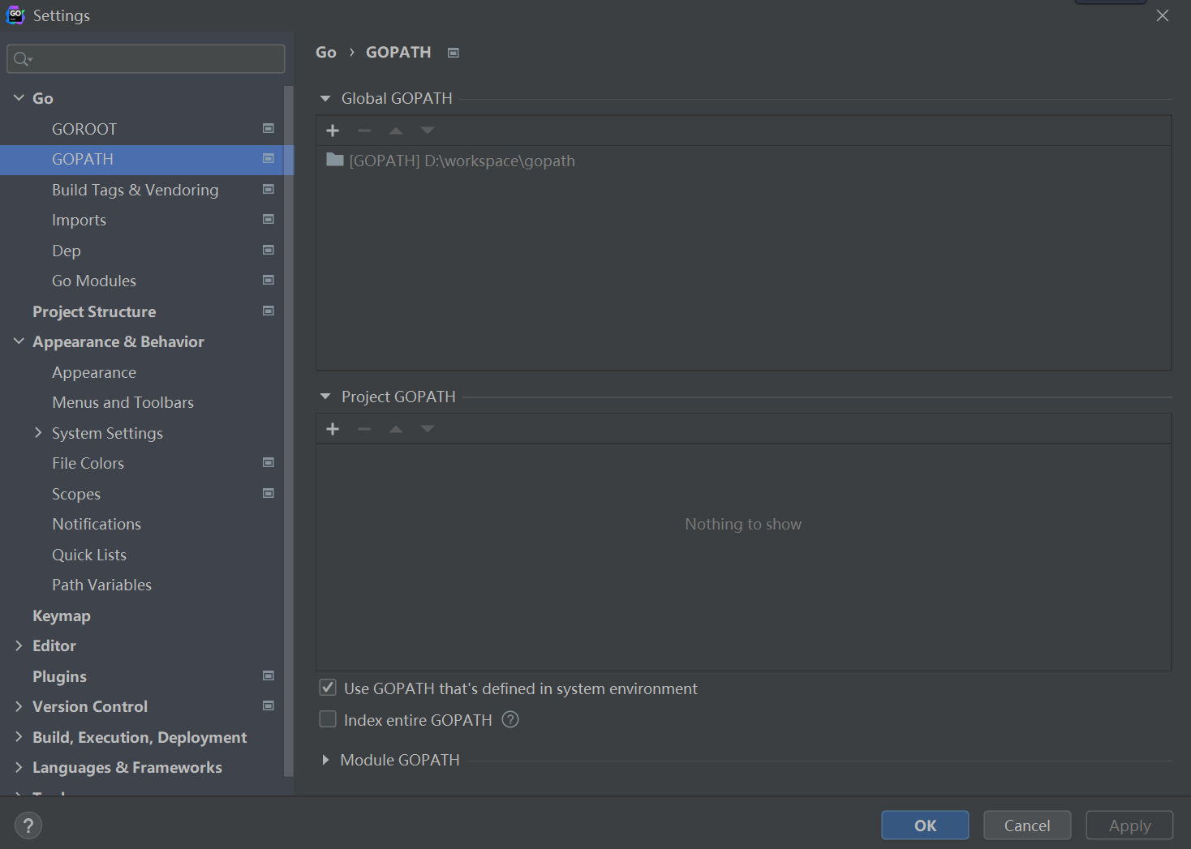Image resolution: width=1191 pixels, height=849 pixels.
Task: Expand the System Settings node
Action: click(38, 433)
